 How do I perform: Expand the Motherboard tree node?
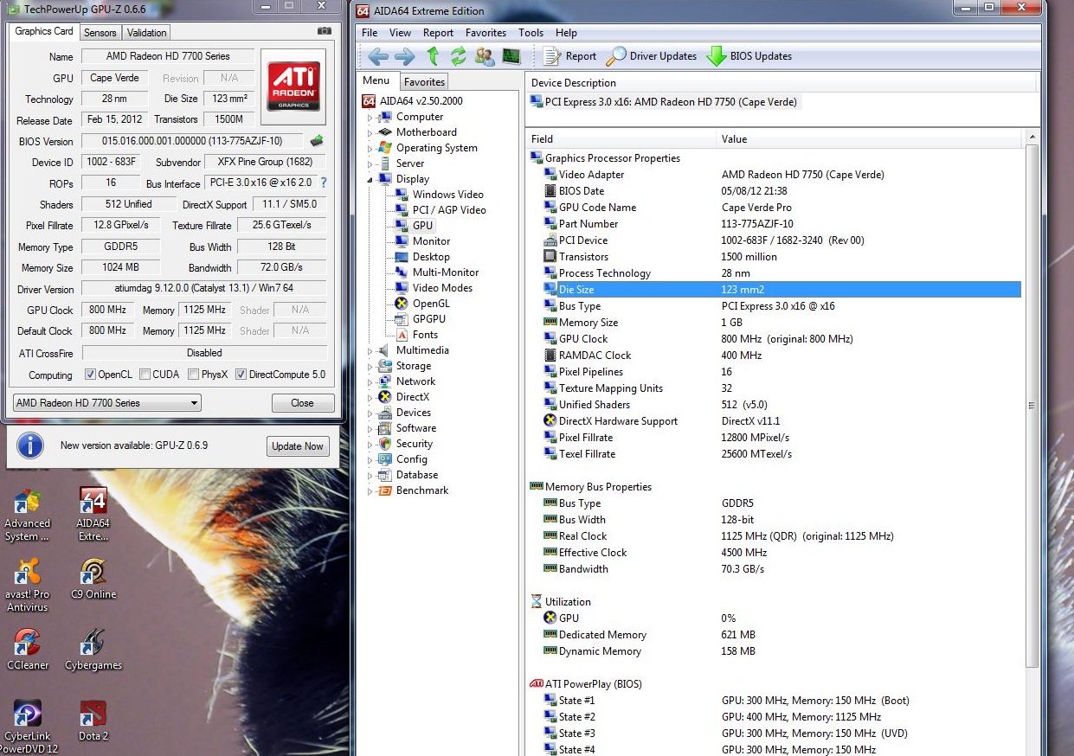(x=370, y=133)
